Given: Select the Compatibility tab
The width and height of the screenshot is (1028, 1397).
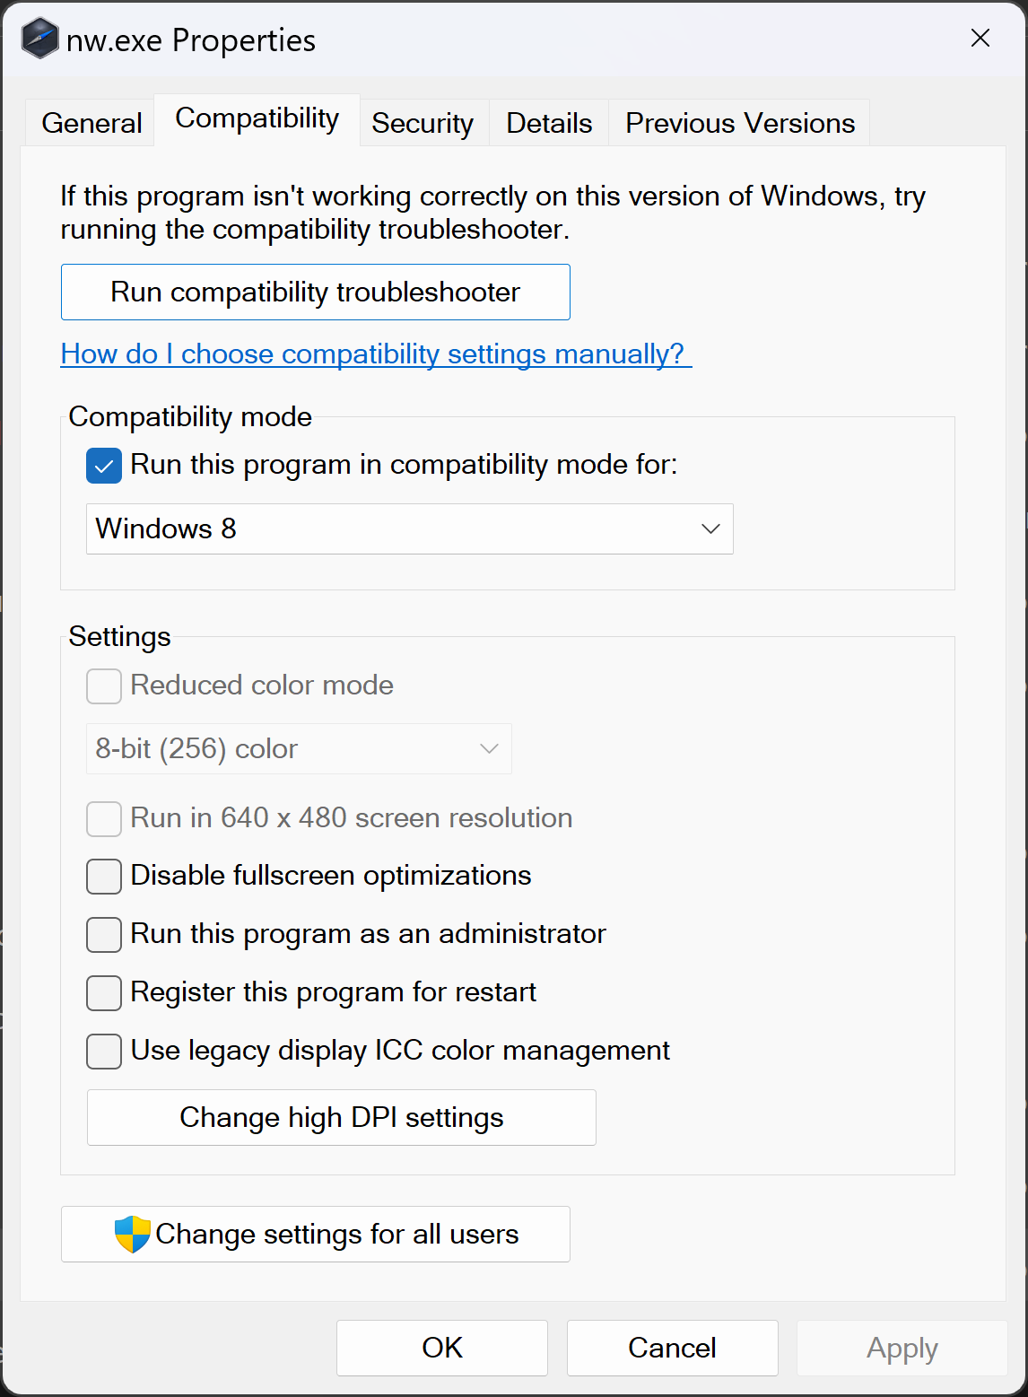Looking at the screenshot, I should tap(257, 119).
